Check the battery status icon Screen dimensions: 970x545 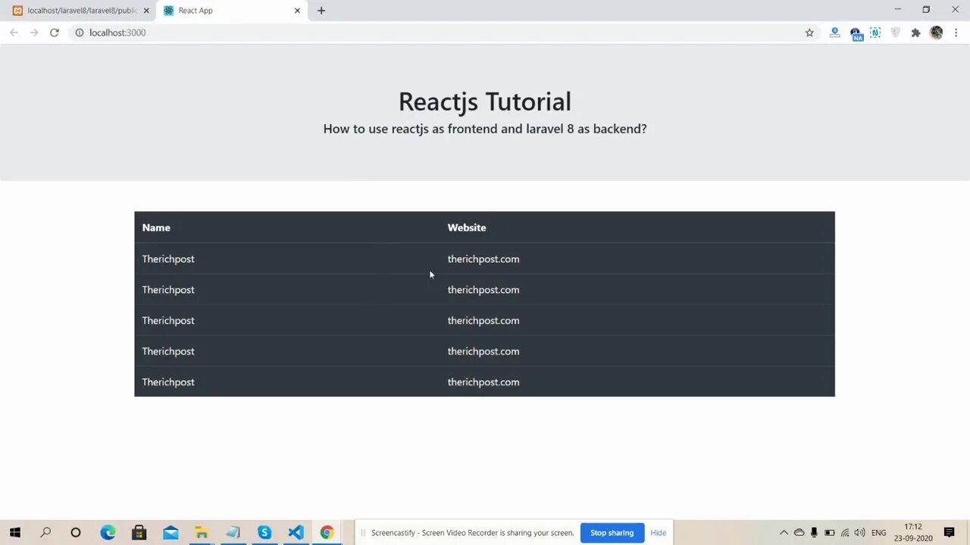830,533
